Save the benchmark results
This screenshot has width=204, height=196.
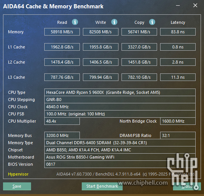tap(17, 186)
